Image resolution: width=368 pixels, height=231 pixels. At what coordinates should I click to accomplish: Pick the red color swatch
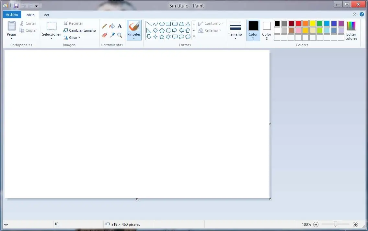click(298, 23)
